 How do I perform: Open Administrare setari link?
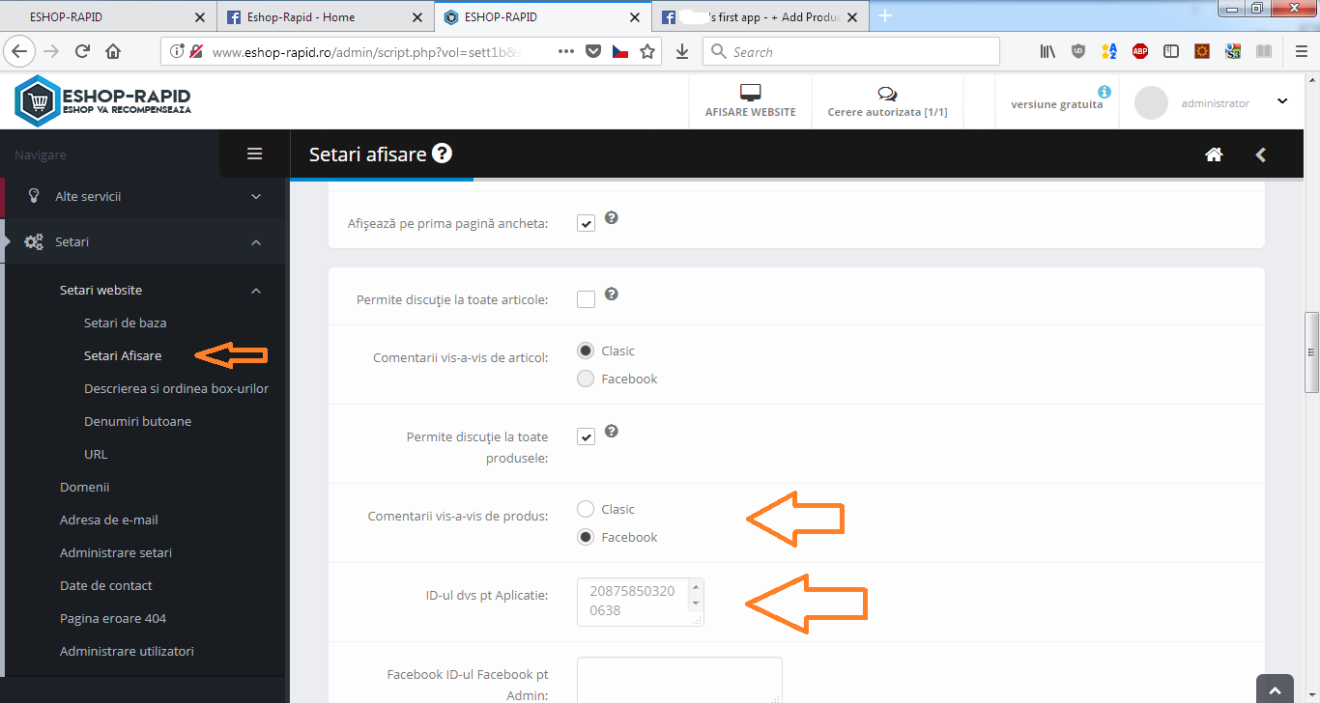click(116, 552)
